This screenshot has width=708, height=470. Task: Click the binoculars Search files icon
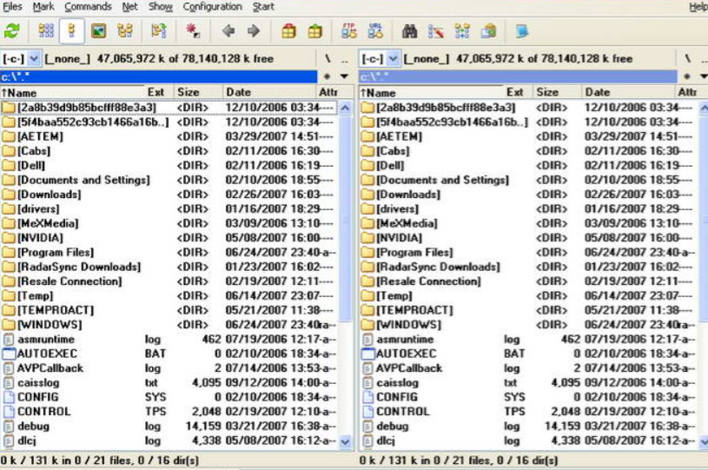tap(412, 31)
